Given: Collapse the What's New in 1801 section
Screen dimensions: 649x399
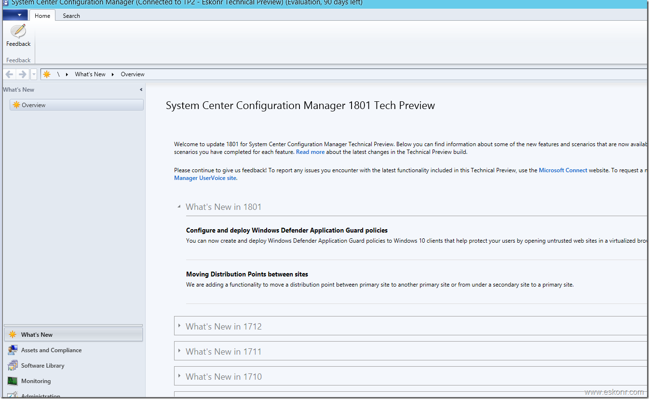Looking at the screenshot, I should 179,206.
